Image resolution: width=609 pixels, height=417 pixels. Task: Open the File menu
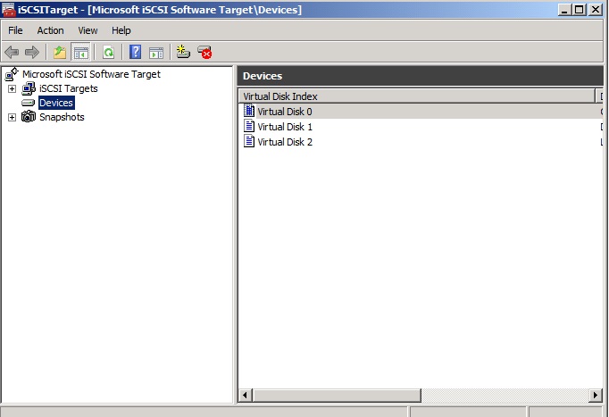click(x=15, y=30)
